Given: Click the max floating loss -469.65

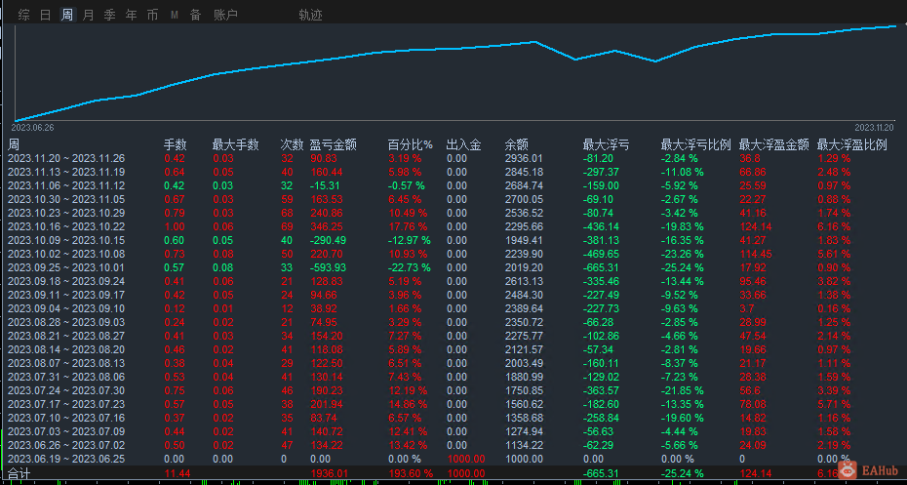Looking at the screenshot, I should point(601,254).
